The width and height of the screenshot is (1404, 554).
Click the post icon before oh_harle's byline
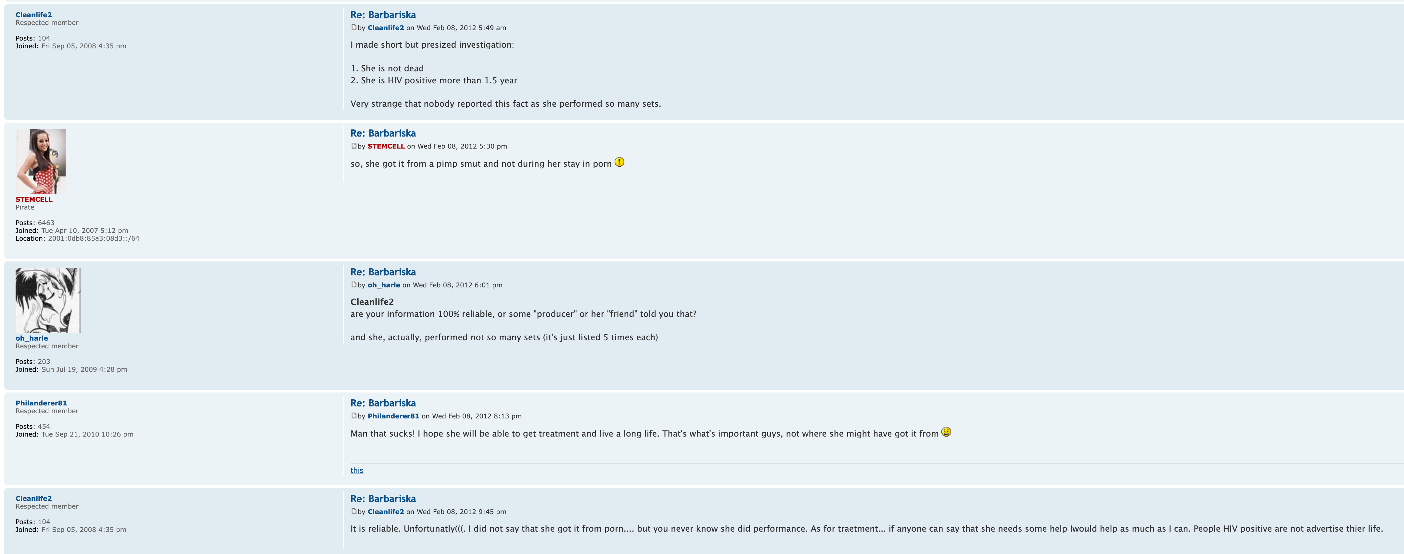pos(354,284)
